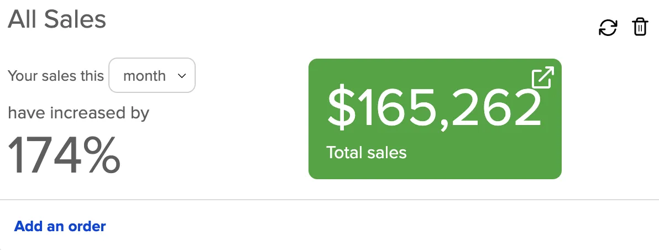Viewport: 659px width, 250px height.
Task: Click the refresh icon for All Sales
Action: coord(608,28)
